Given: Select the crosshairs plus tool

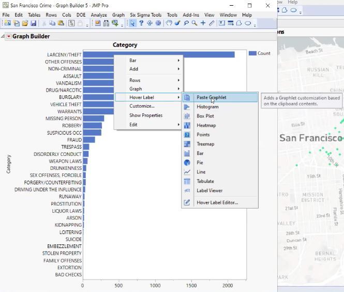Looking at the screenshot, I should pos(203,23).
